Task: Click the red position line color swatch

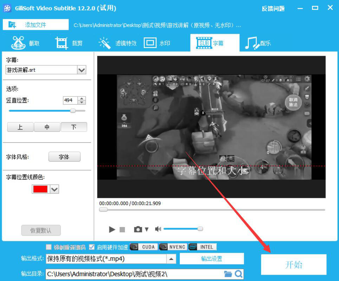Action: [40, 189]
